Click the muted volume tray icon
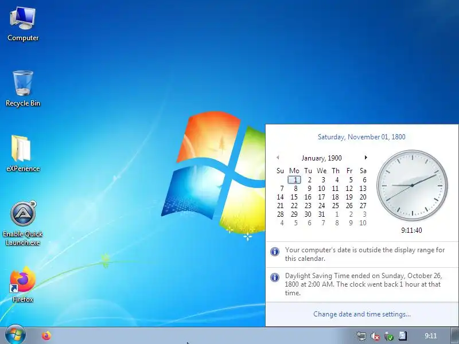This screenshot has width=459, height=344. tap(375, 336)
